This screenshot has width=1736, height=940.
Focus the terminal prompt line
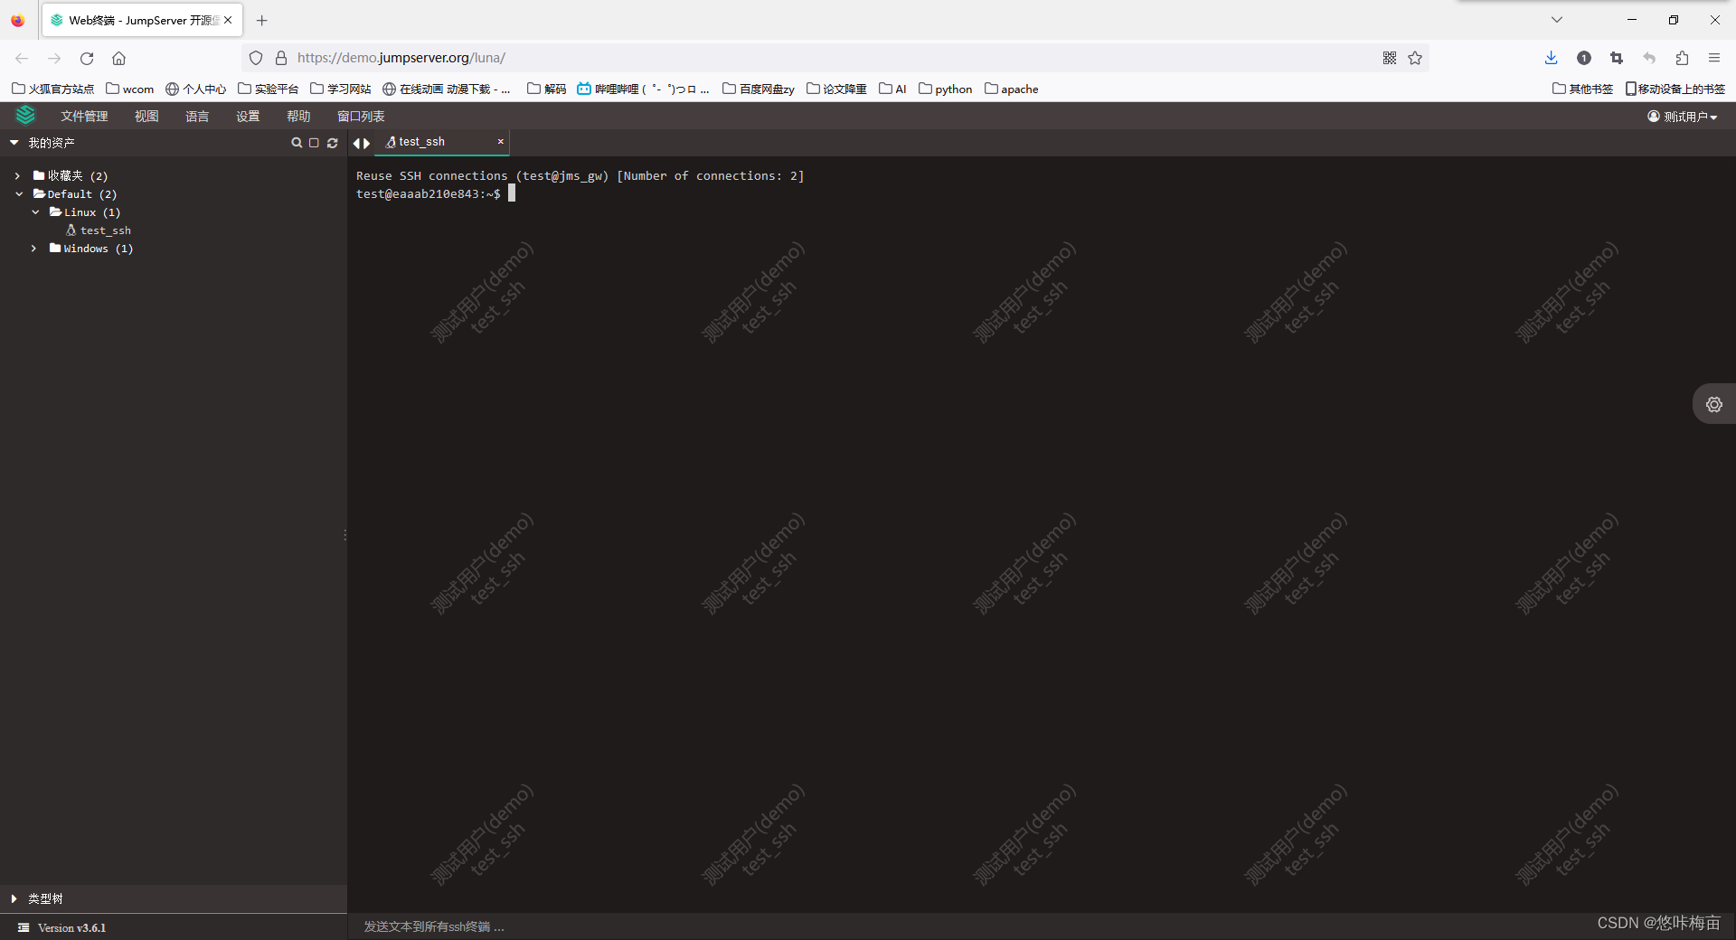[x=435, y=193]
